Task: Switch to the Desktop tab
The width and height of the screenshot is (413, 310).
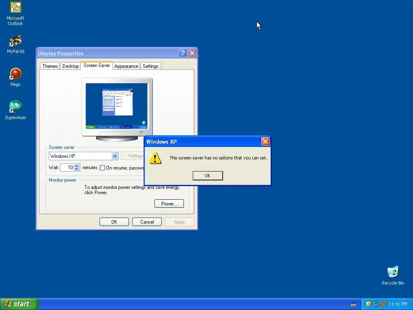Action: coord(71,66)
